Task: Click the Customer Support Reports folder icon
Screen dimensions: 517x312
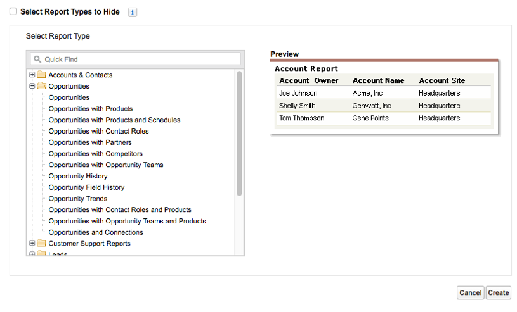Action: 41,244
